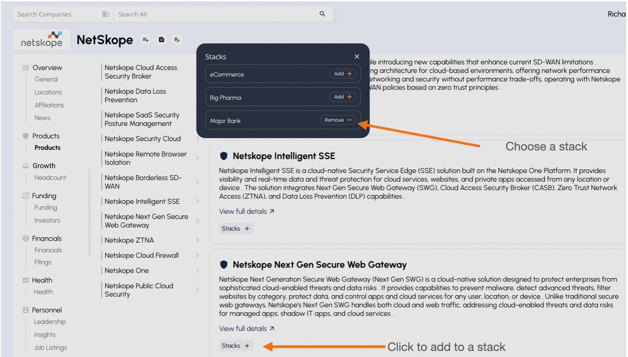
Task: Click the netskope logo image
Action: point(42,40)
